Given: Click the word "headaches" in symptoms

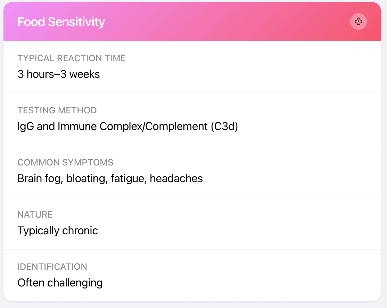Looking at the screenshot, I should click(176, 178).
